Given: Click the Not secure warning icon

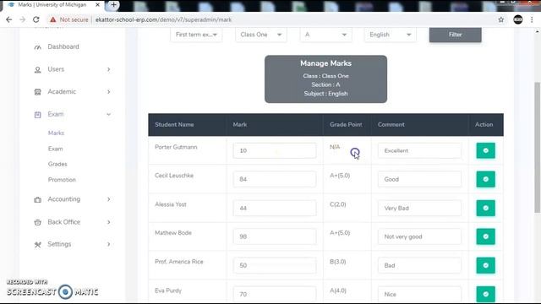Looking at the screenshot, I should point(52,19).
